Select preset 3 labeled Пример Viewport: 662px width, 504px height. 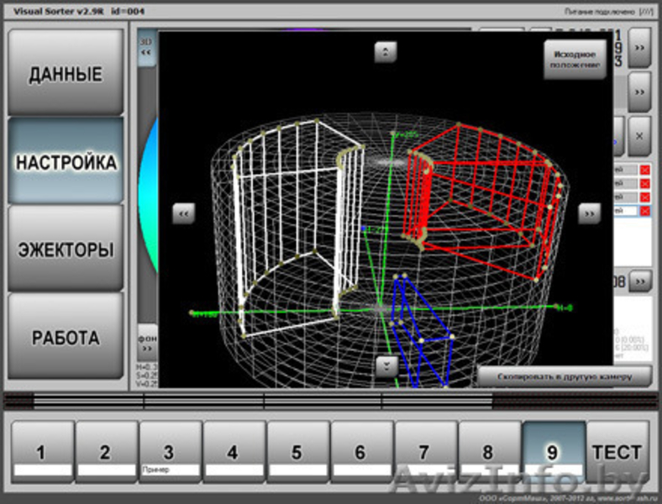pos(170,452)
